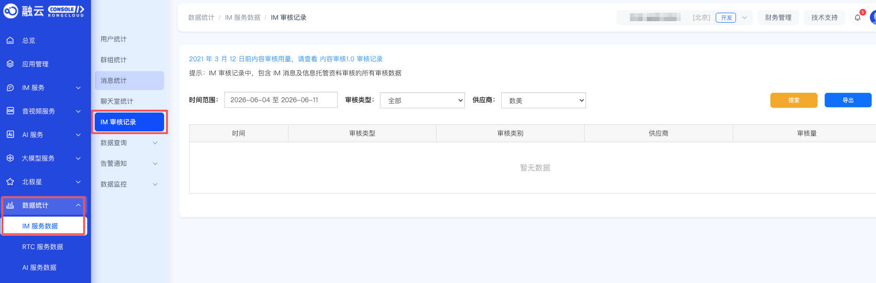Click the 内容审核1.0 审核记录 link
This screenshot has width=876, height=283.
[x=351, y=59]
